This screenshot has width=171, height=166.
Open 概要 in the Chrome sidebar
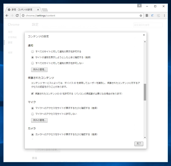pyautogui.click(x=10, y=53)
